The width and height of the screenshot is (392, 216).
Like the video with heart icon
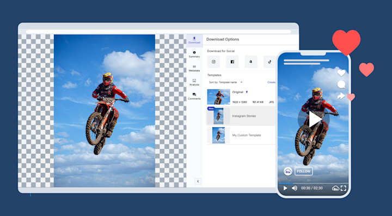341,73
